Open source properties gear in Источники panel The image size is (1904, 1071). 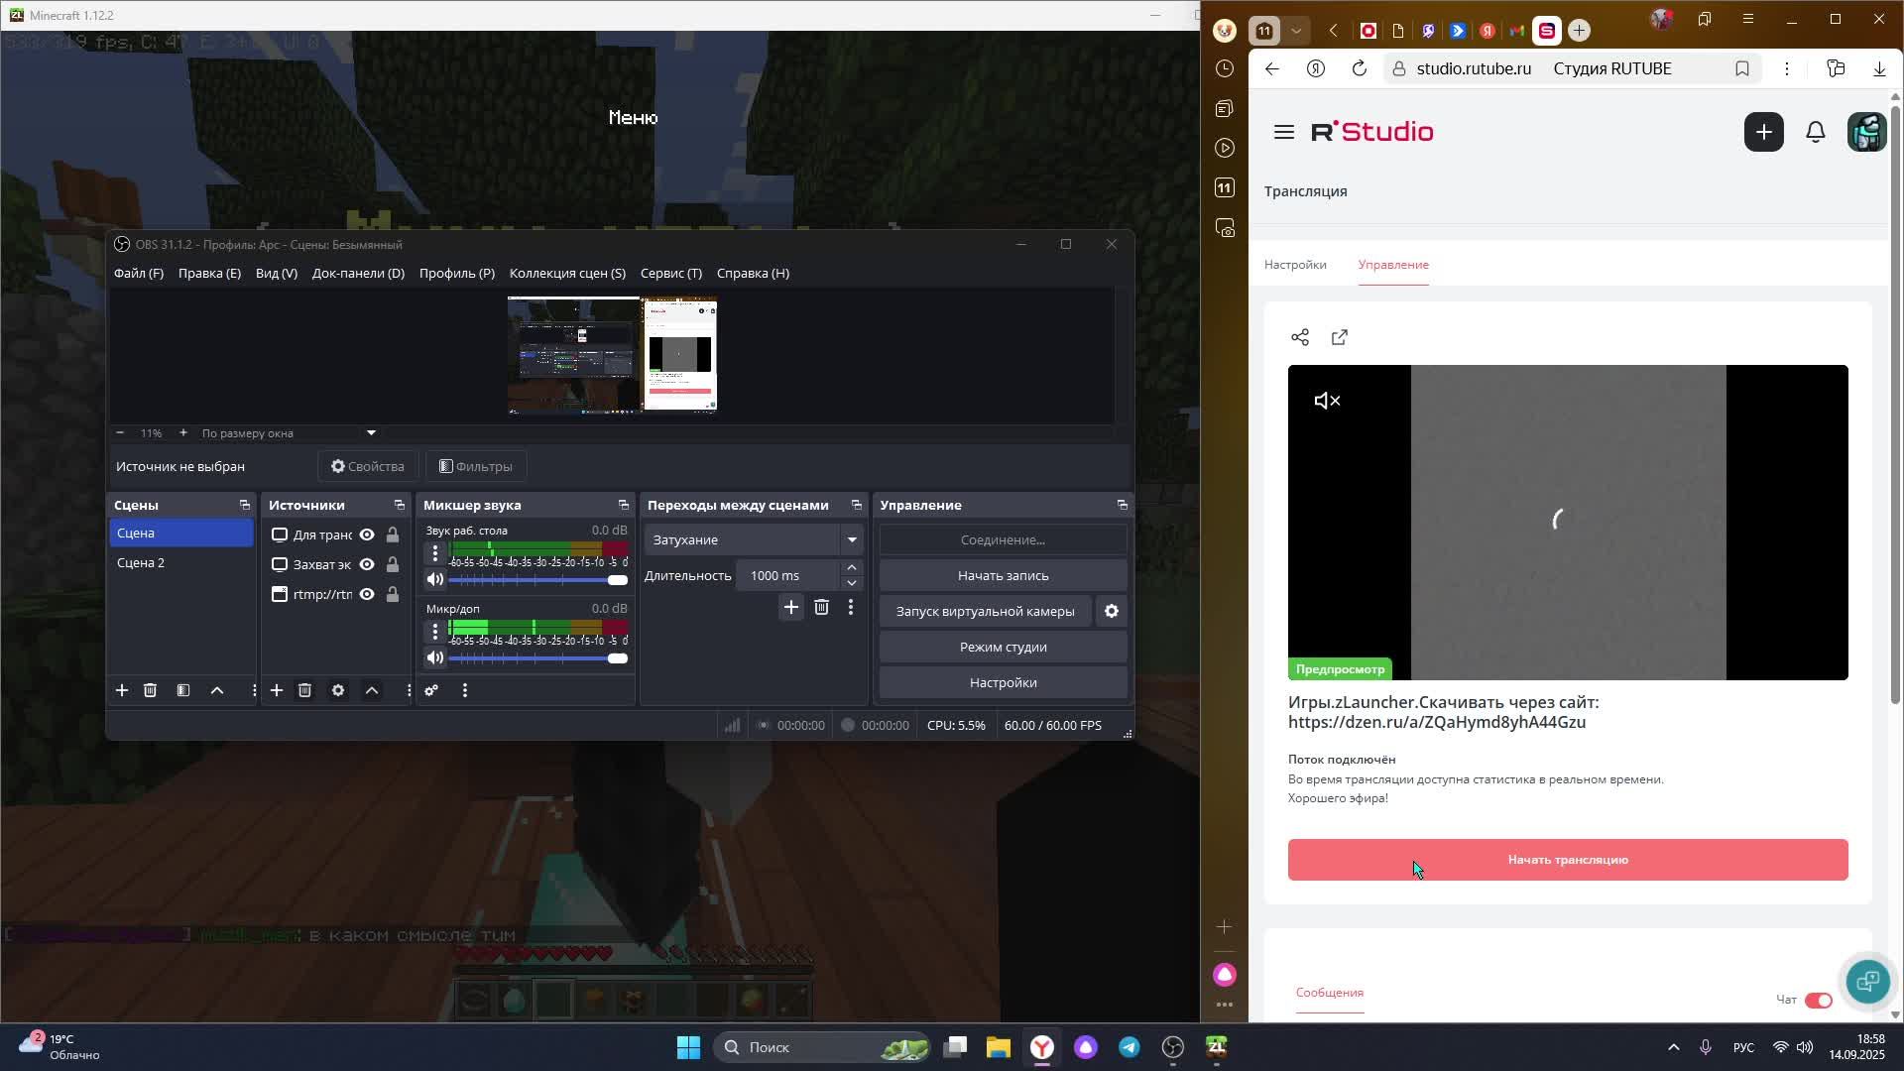click(x=338, y=691)
